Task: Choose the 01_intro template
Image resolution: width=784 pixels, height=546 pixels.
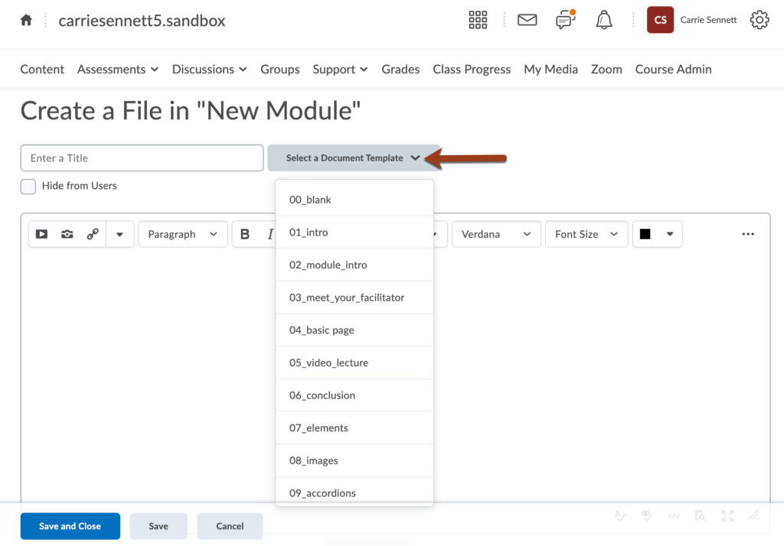Action: pyautogui.click(x=354, y=232)
